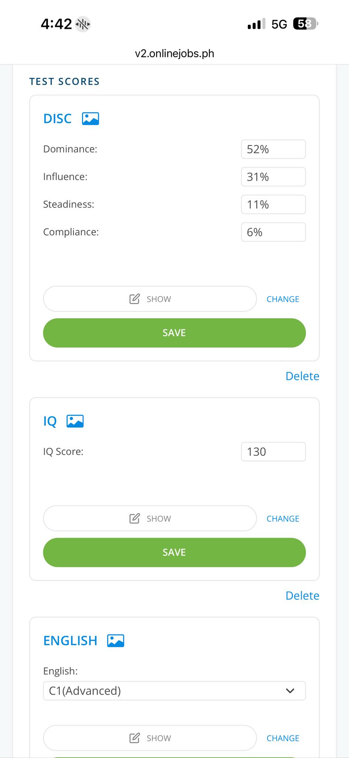Tap the audio waveform icon beside time
349x758 pixels.
tap(83, 24)
